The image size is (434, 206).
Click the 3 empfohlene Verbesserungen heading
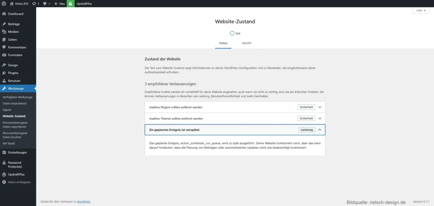coord(171,83)
